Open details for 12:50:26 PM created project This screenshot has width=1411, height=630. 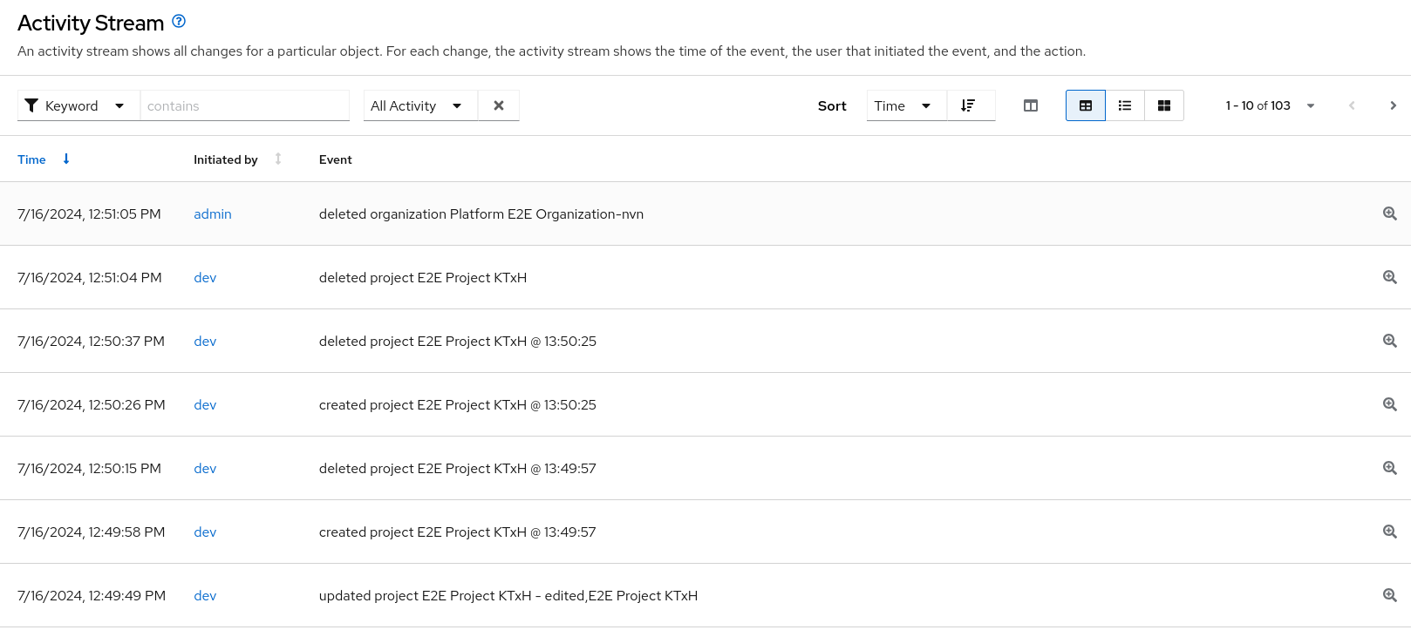[x=1389, y=404]
